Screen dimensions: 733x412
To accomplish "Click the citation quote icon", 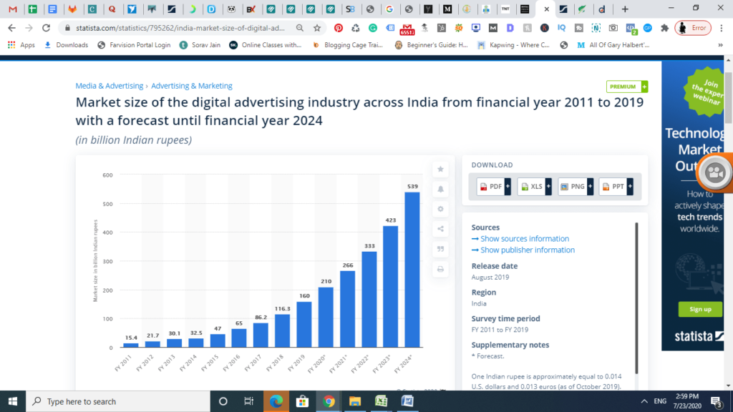I will 440,249.
